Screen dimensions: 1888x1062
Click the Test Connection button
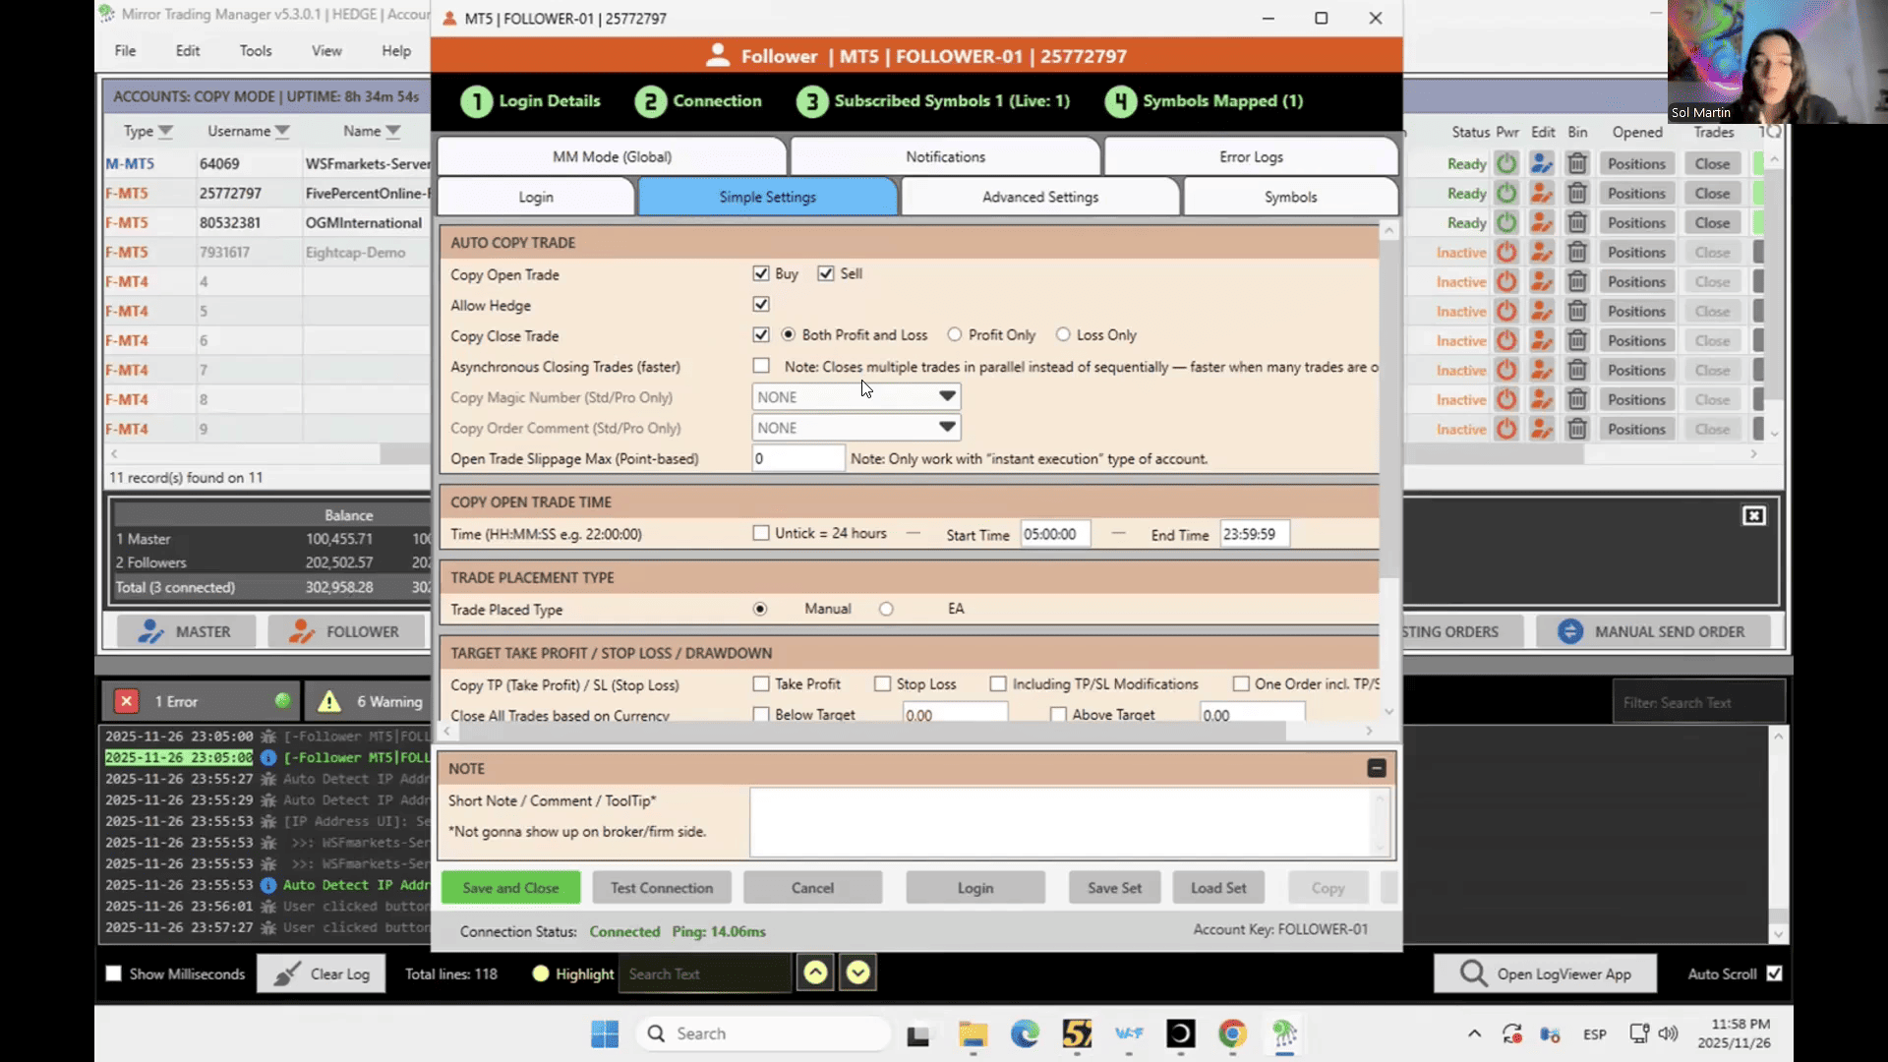(x=661, y=888)
